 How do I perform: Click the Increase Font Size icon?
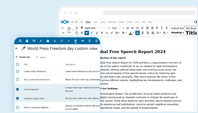[x=128, y=28]
